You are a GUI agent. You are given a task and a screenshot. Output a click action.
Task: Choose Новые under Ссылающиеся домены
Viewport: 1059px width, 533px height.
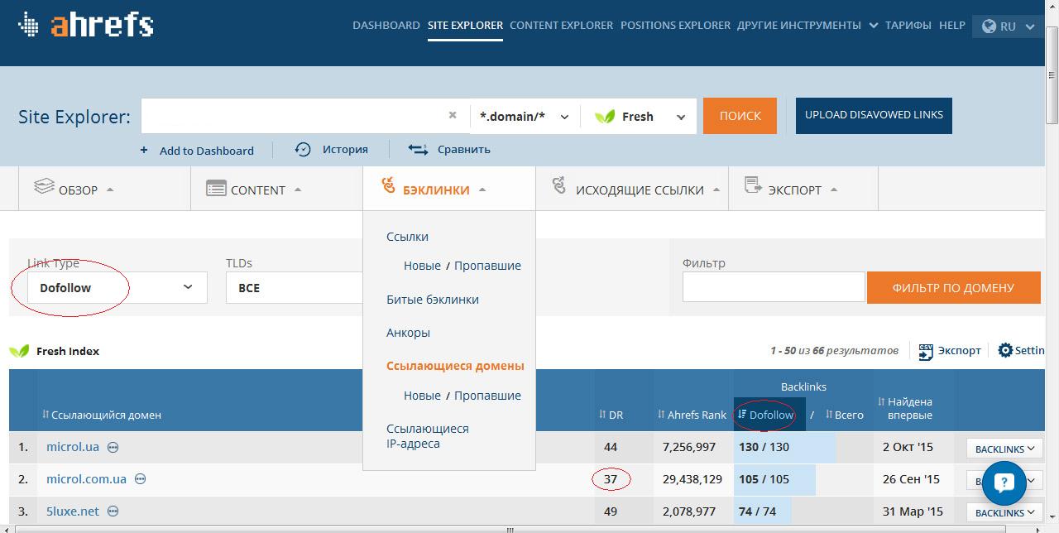(422, 395)
